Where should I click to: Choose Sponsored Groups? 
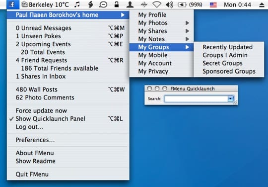(229, 71)
